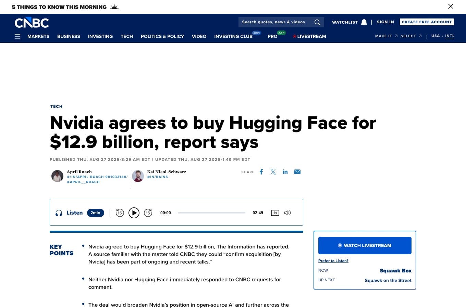Open the Business menu

[69, 36]
